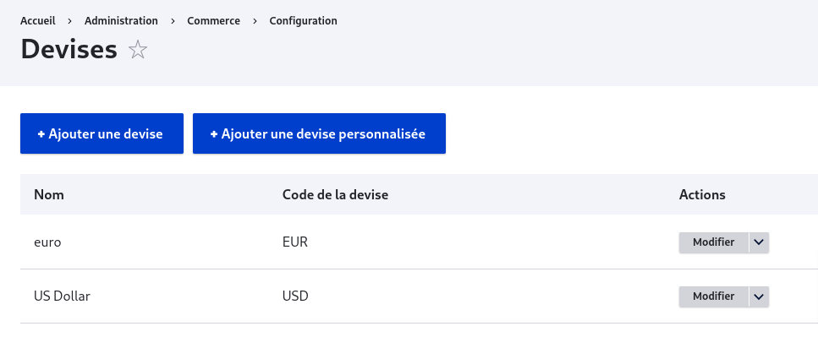Click the Code de la devise header
818x348 pixels.
click(x=336, y=195)
